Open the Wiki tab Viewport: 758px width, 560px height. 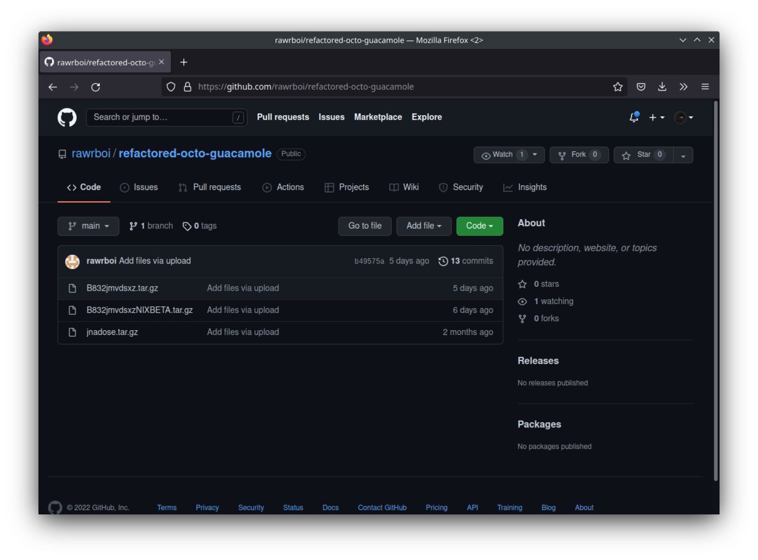coord(404,187)
